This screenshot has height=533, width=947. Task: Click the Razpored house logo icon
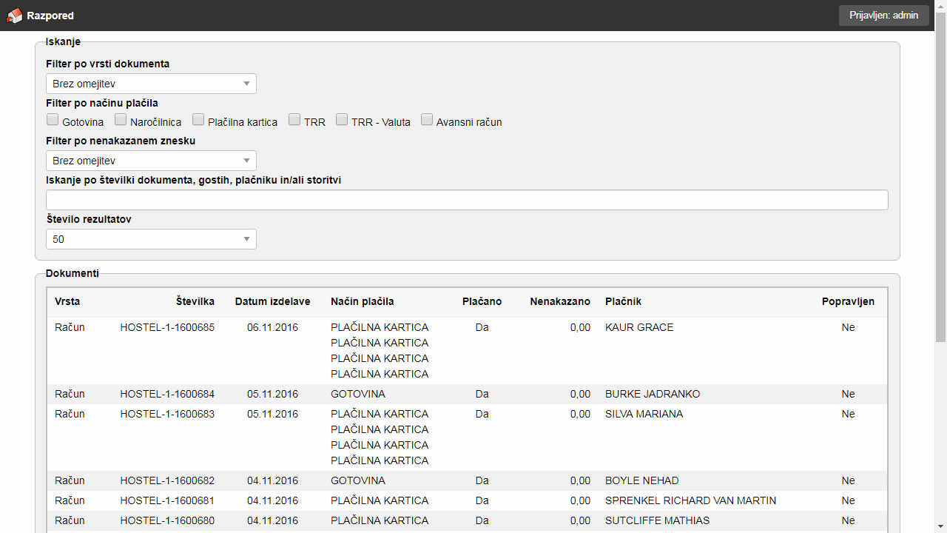(x=15, y=16)
